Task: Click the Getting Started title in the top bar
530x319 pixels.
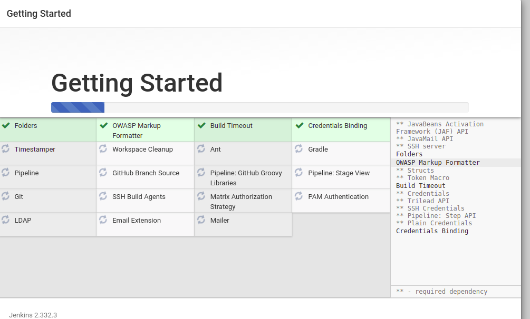Action: (x=39, y=14)
